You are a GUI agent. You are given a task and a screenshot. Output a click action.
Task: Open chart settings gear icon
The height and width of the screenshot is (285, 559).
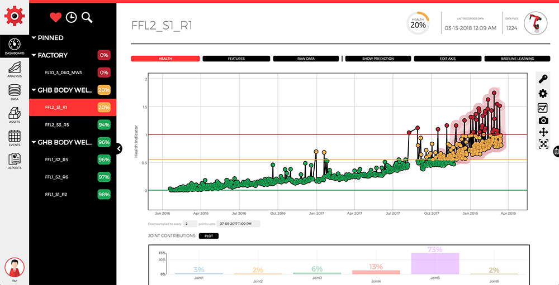click(x=543, y=94)
